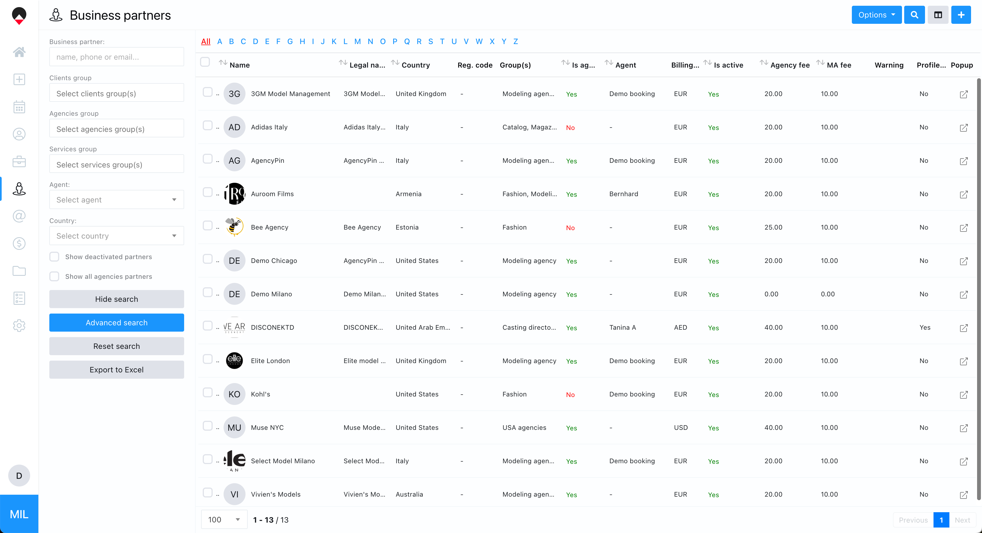The width and height of the screenshot is (982, 533).
Task: Check the select-all header checkbox
Action: (205, 62)
